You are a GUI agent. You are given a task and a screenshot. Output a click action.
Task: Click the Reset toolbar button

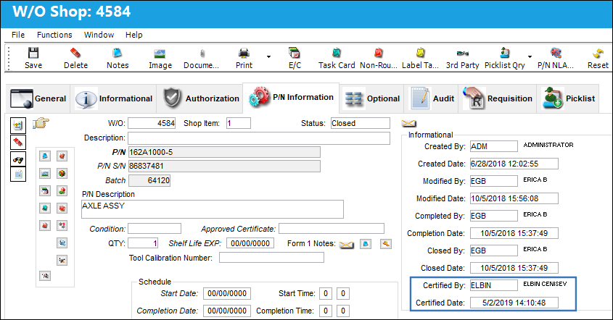(x=598, y=58)
